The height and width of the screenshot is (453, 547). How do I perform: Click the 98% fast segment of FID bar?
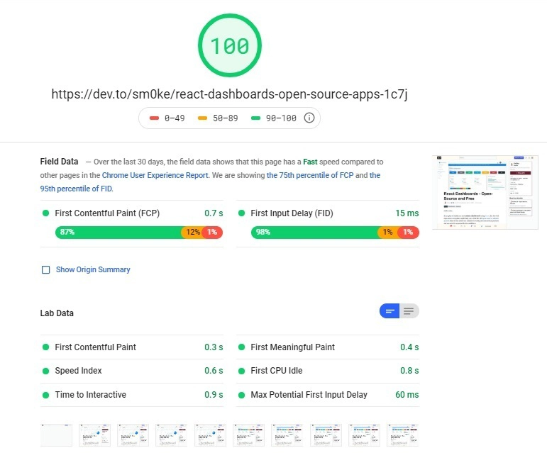coord(315,233)
